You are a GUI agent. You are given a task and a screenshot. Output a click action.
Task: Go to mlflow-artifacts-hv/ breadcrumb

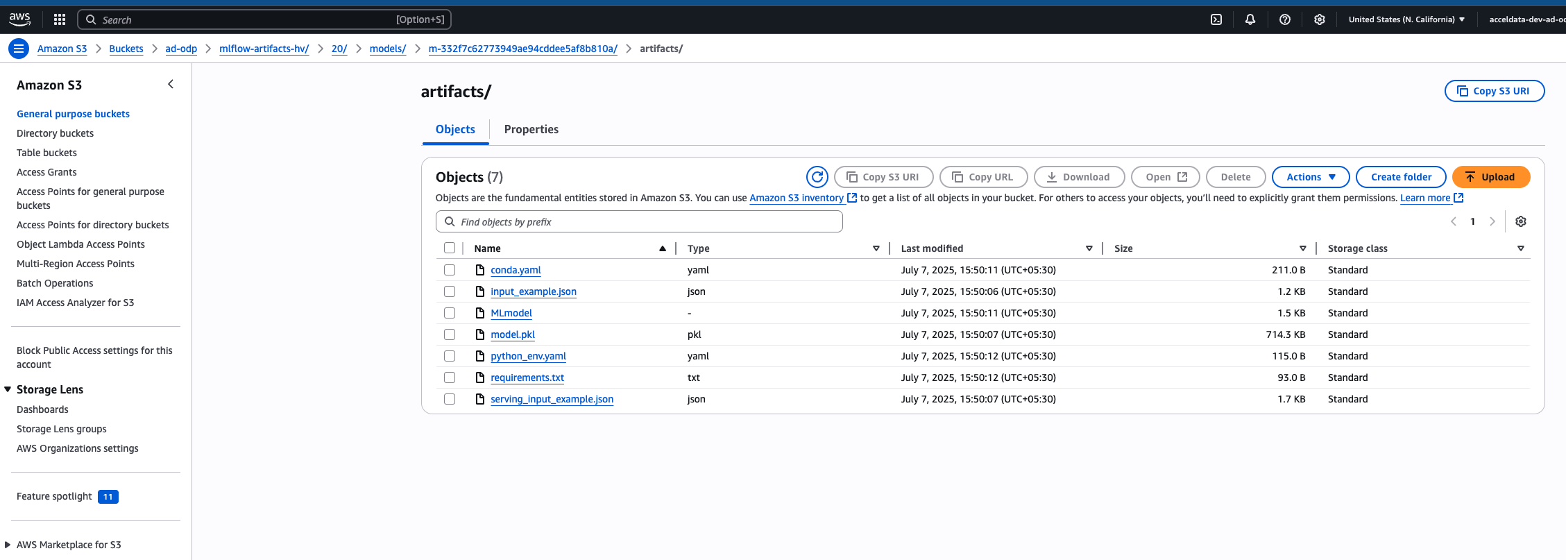click(264, 49)
